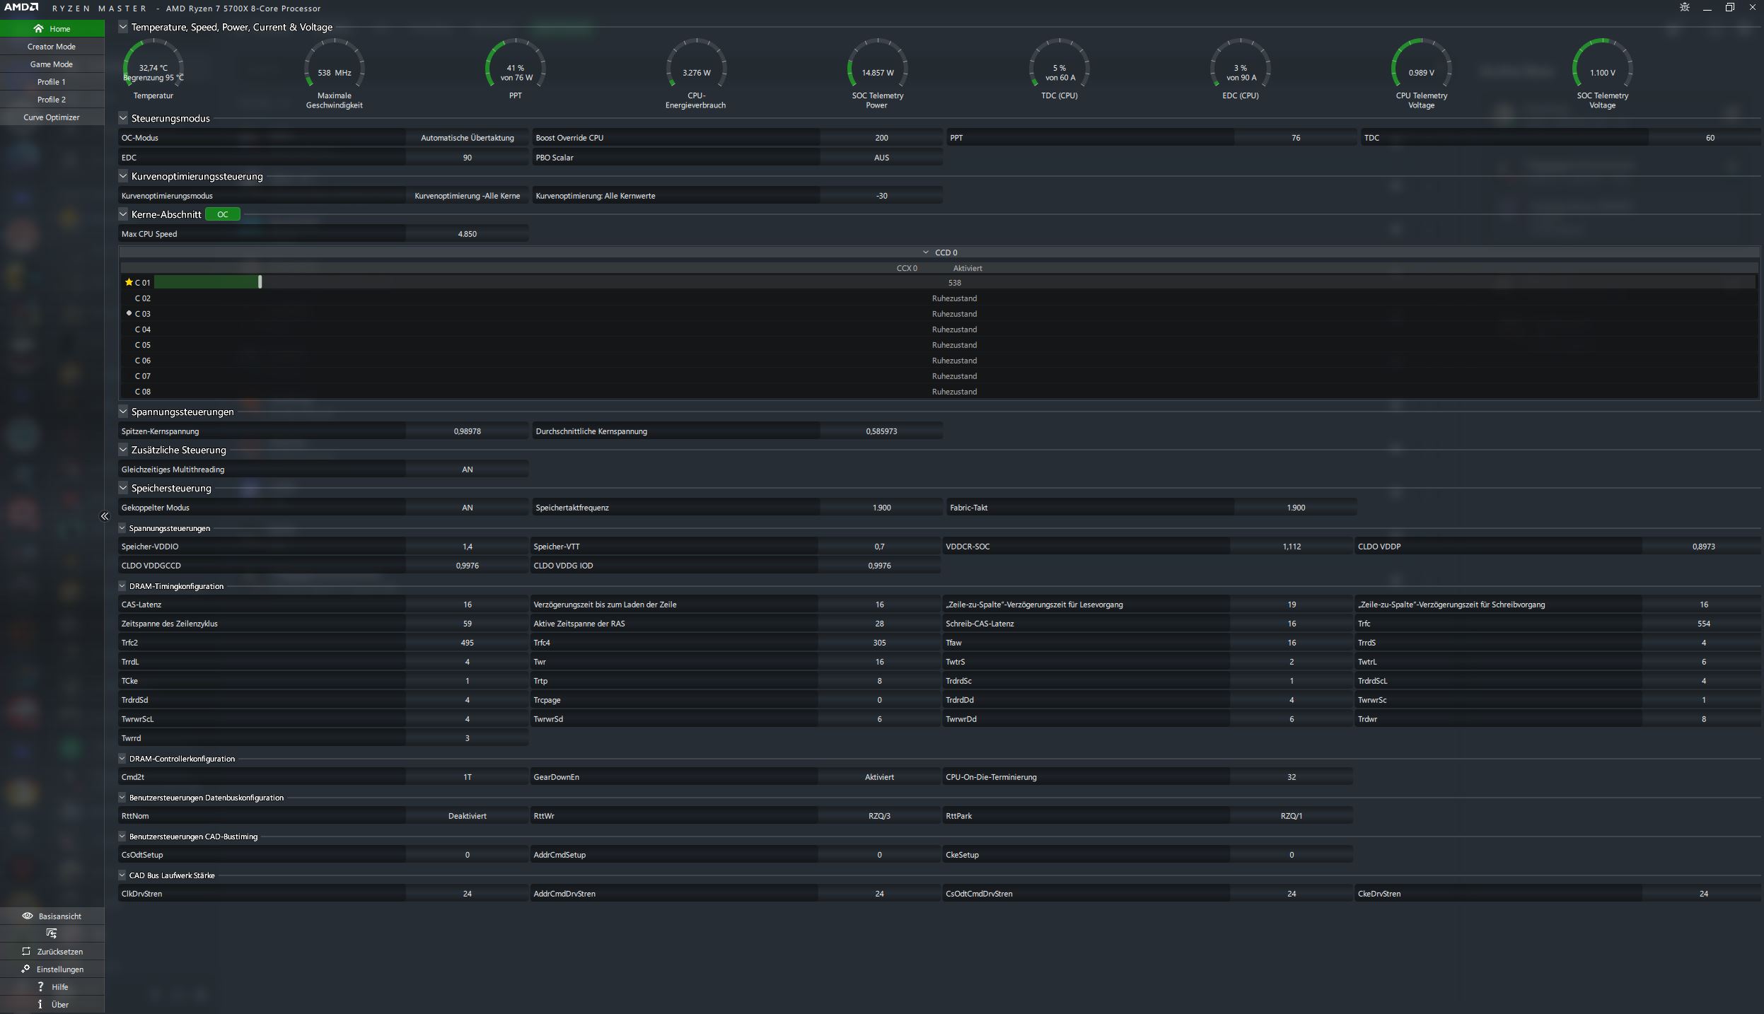
Task: Click the Zurücksetzen reset icon
Action: tap(26, 951)
